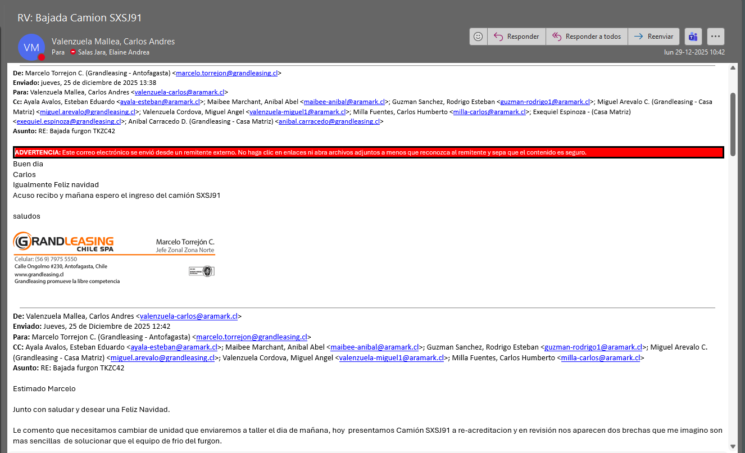Screen dimensions: 745x453
Task: Open exequiel.espinoza@grandleasing.cl email link
Action: [x=69, y=121]
